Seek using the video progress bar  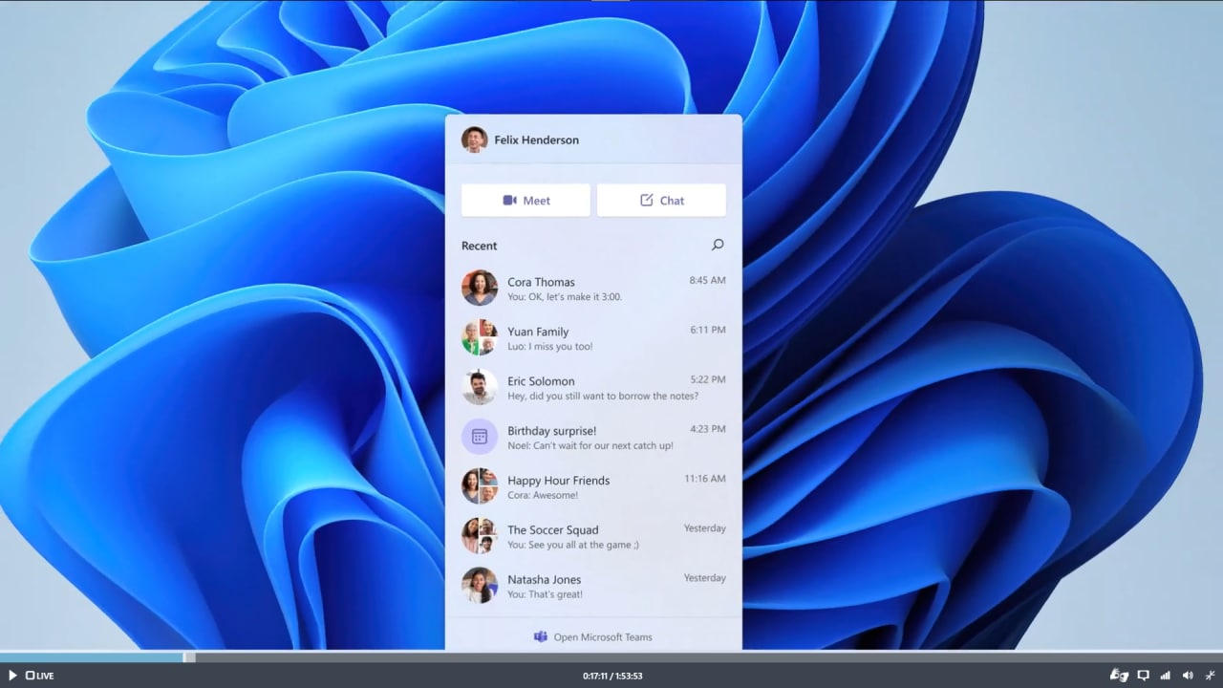point(611,657)
